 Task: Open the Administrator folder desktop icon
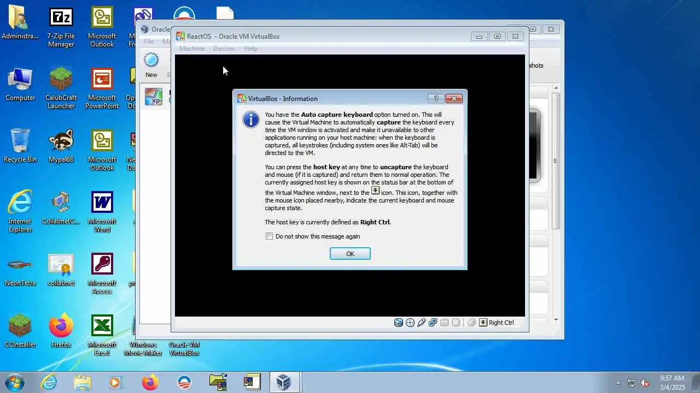[x=20, y=23]
